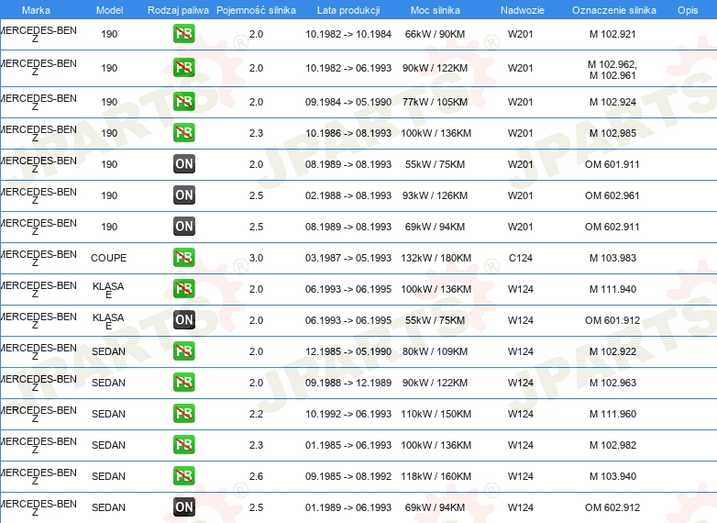
Task: Click production years 01.1985 -> 06.1993
Action: point(348,445)
